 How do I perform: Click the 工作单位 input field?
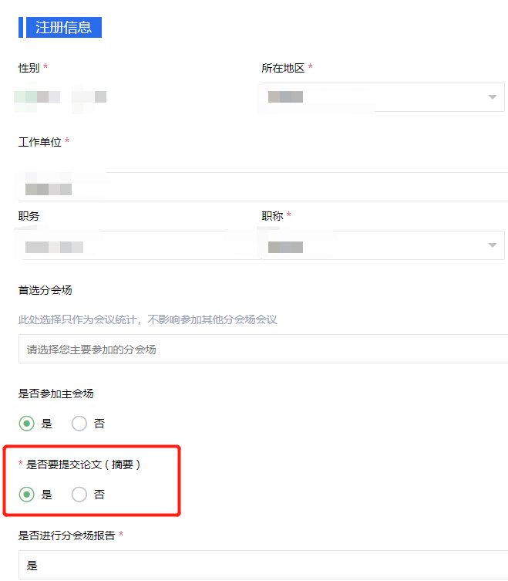pos(262,187)
